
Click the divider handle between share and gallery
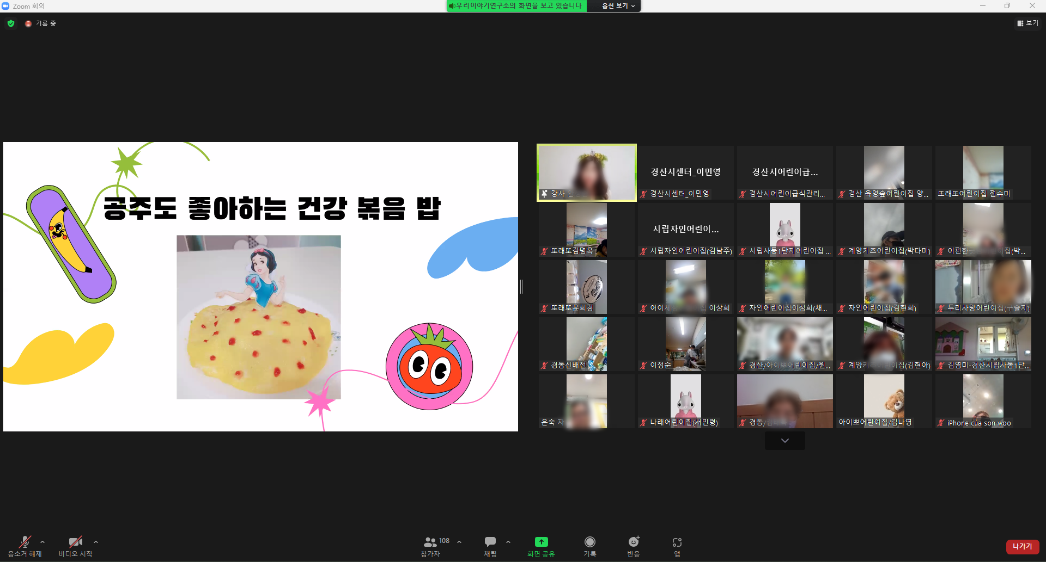(x=521, y=287)
